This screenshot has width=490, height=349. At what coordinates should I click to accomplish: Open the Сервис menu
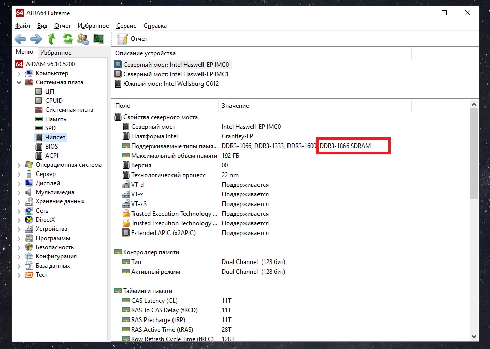tap(126, 26)
